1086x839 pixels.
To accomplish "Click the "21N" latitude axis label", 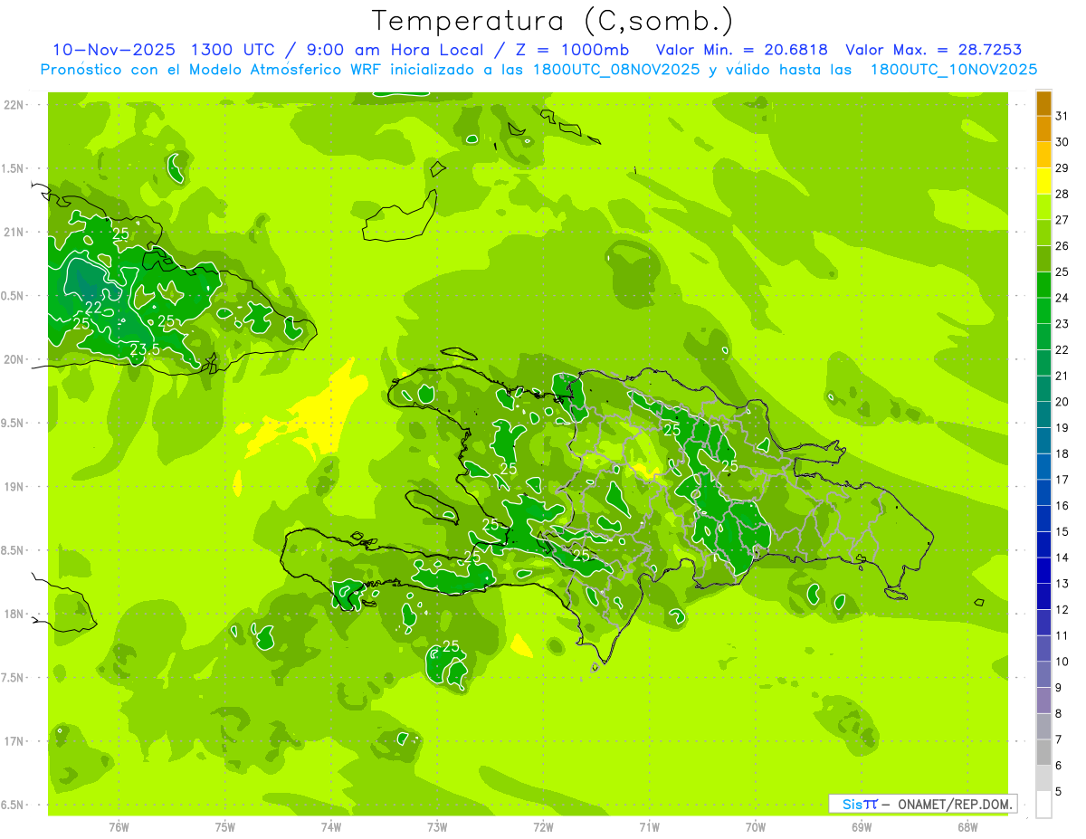I will click(13, 233).
